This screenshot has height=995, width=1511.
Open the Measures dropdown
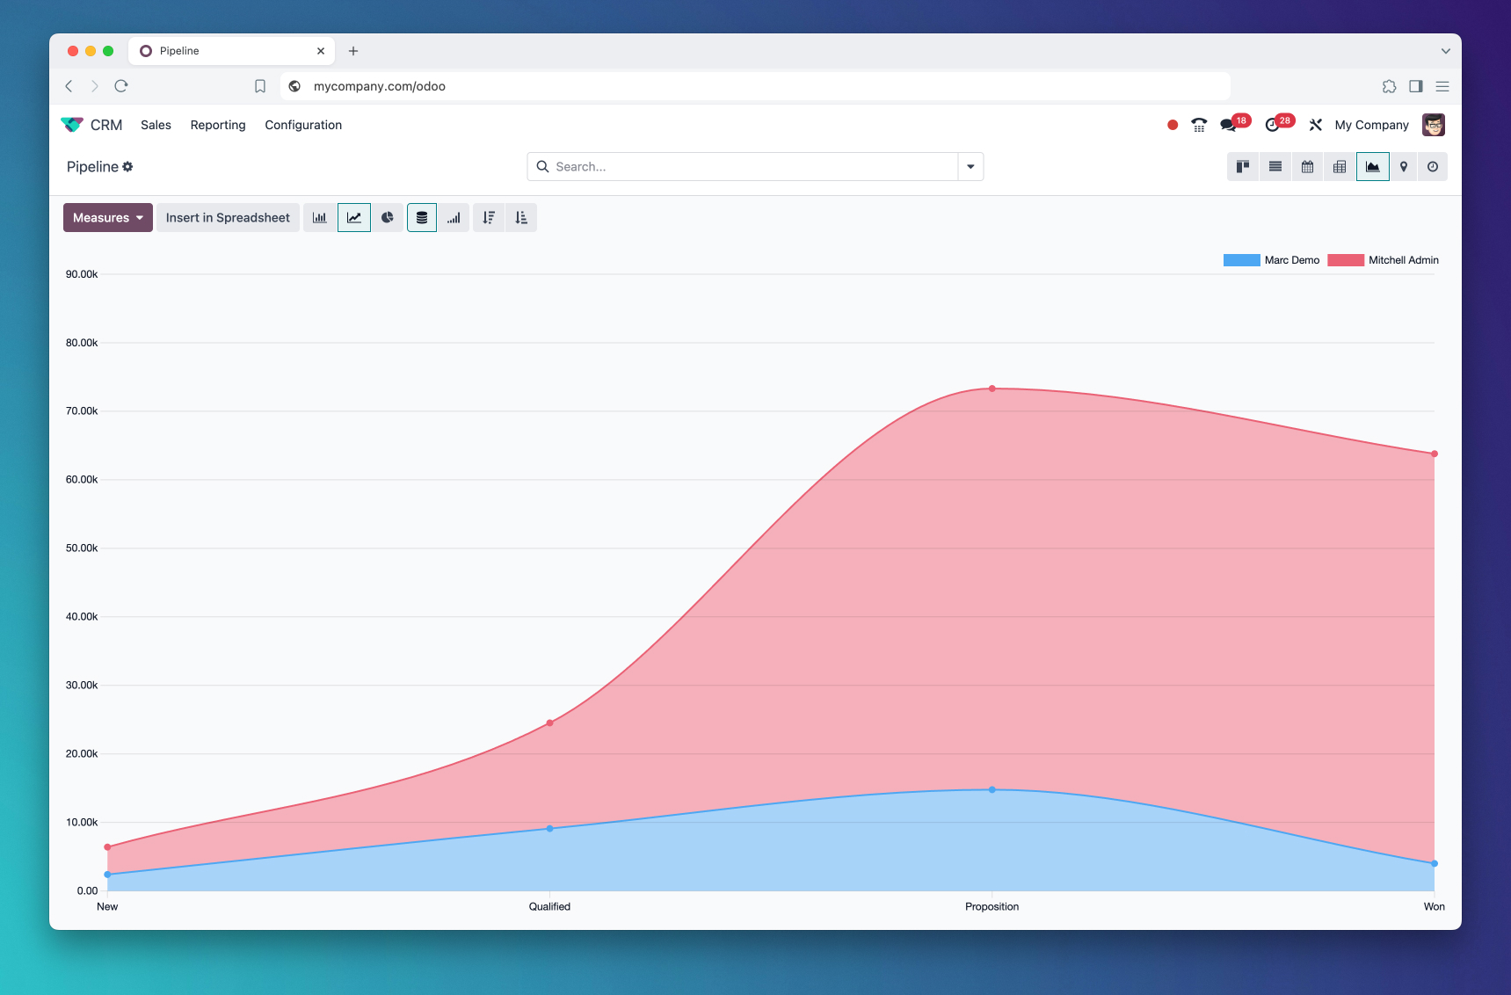tap(107, 218)
